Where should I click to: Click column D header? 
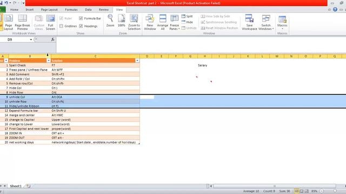147,56
